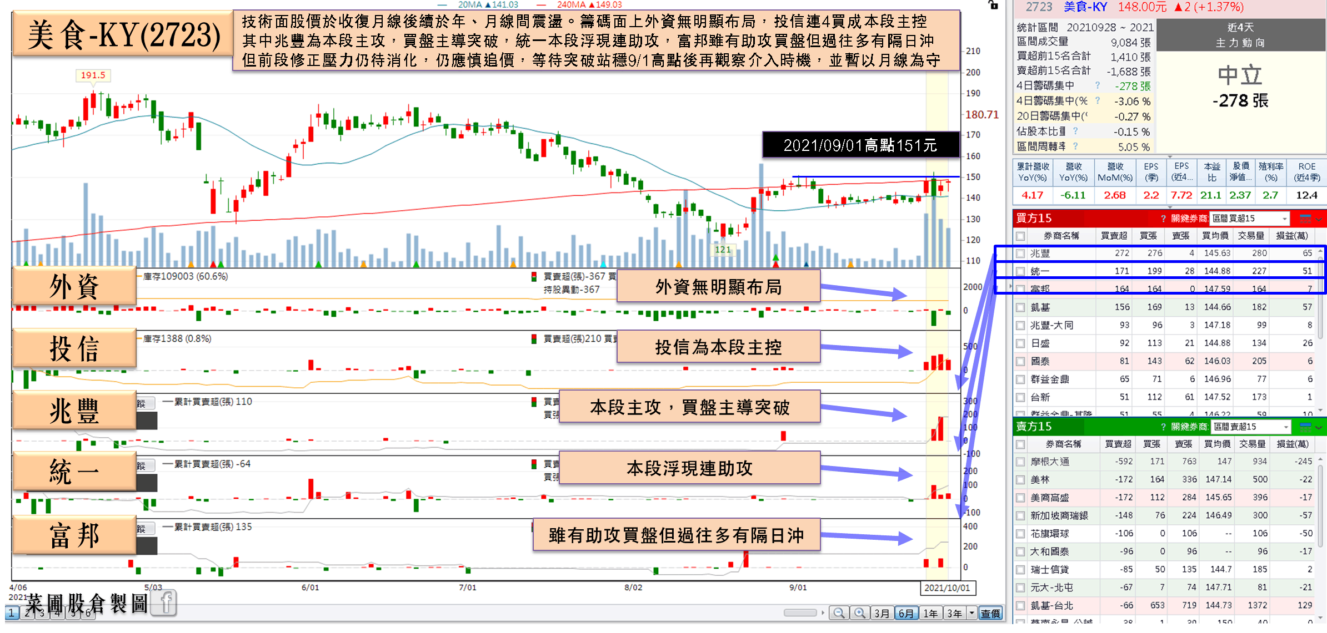
Task: Click the table grid icon in 買方15 header
Action: pos(1305,218)
